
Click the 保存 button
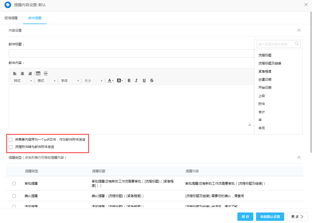click(245, 217)
